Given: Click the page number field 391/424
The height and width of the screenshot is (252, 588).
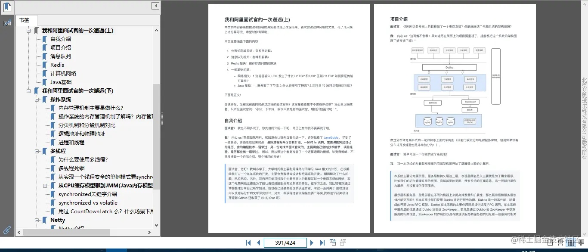Looking at the screenshot, I should point(285,243).
